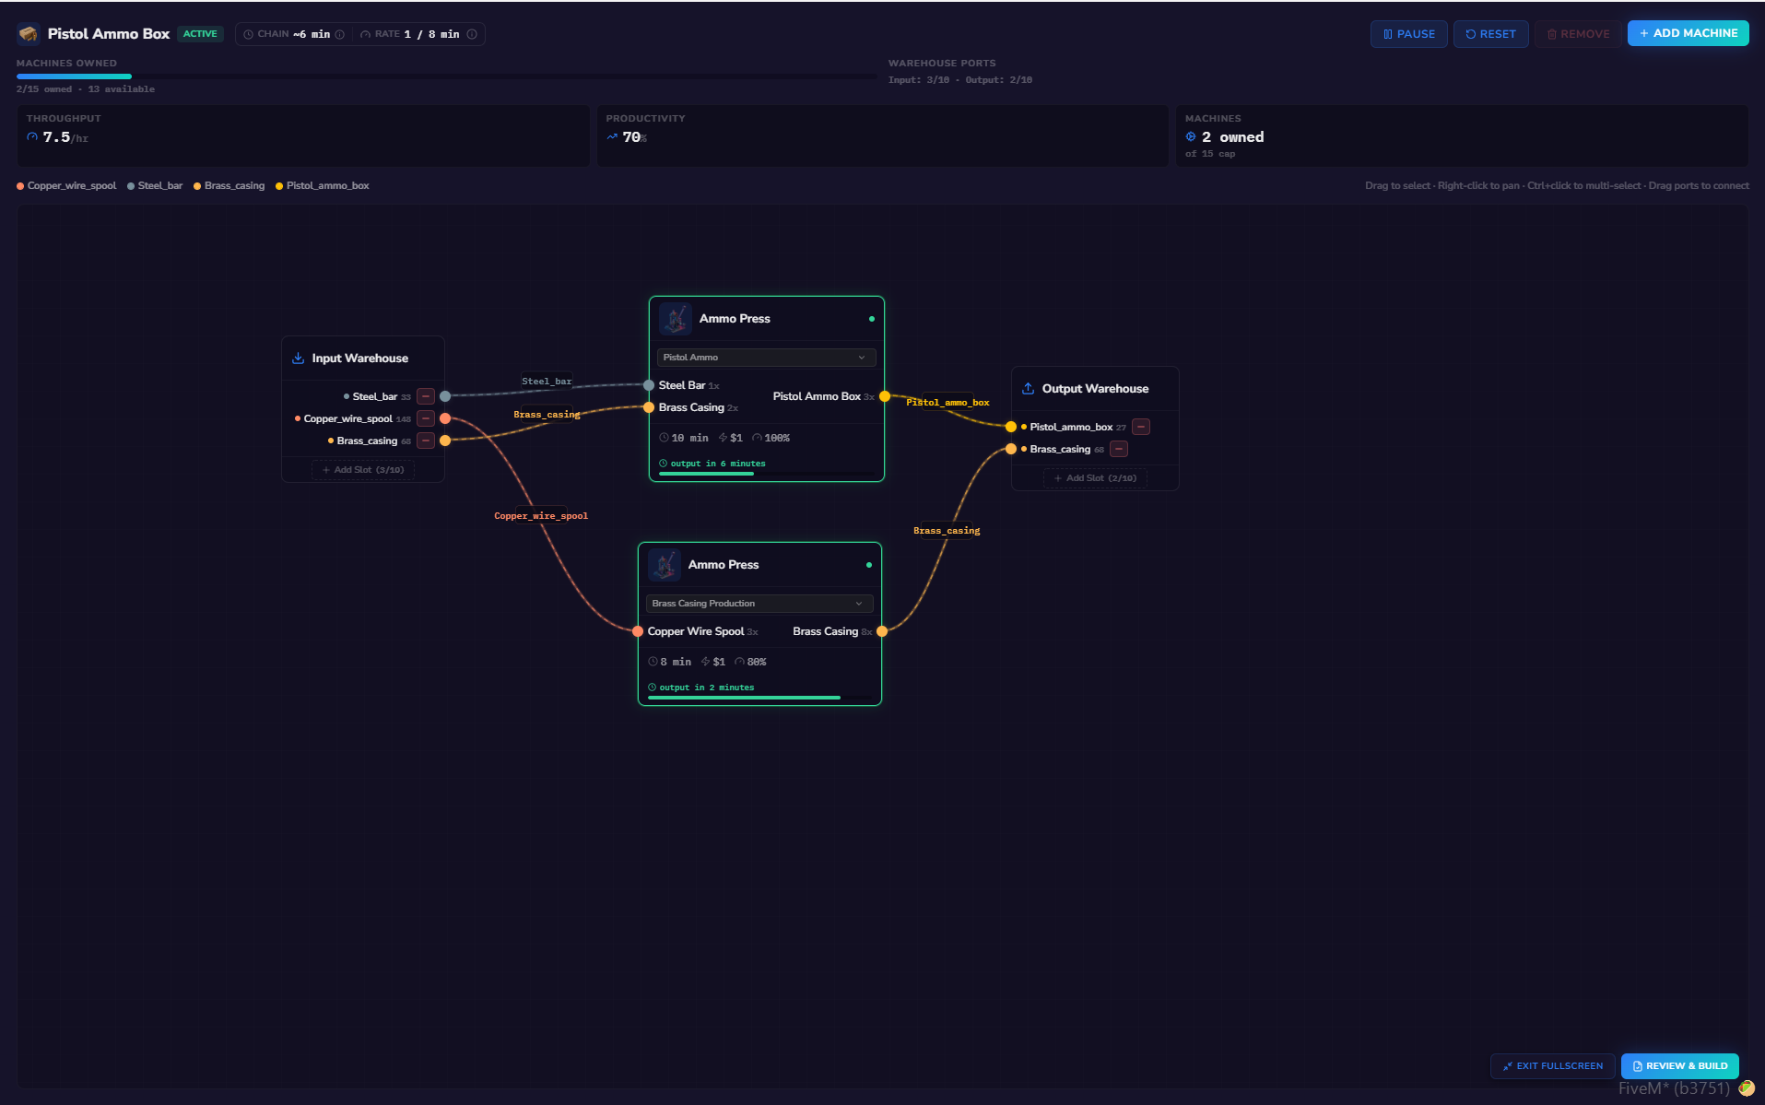1765x1105 pixels.
Task: Click 'output in 6 minutes' text
Action: click(718, 464)
